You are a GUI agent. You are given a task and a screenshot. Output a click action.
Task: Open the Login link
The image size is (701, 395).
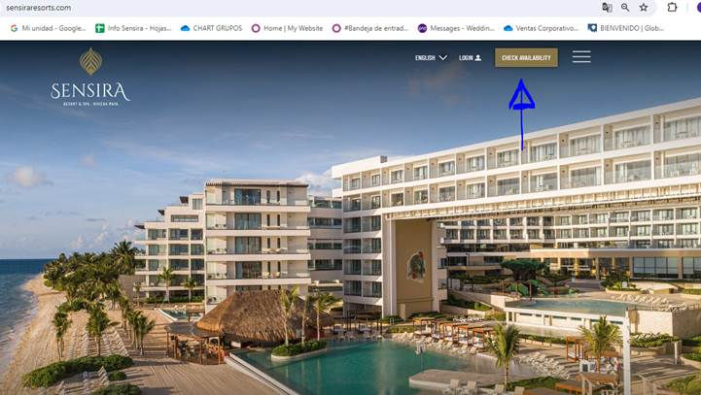[x=470, y=57]
